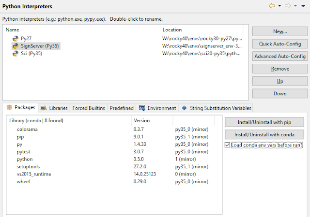
Task: Click the back navigation arrow icon
Action: pyautogui.click(x=272, y=6)
